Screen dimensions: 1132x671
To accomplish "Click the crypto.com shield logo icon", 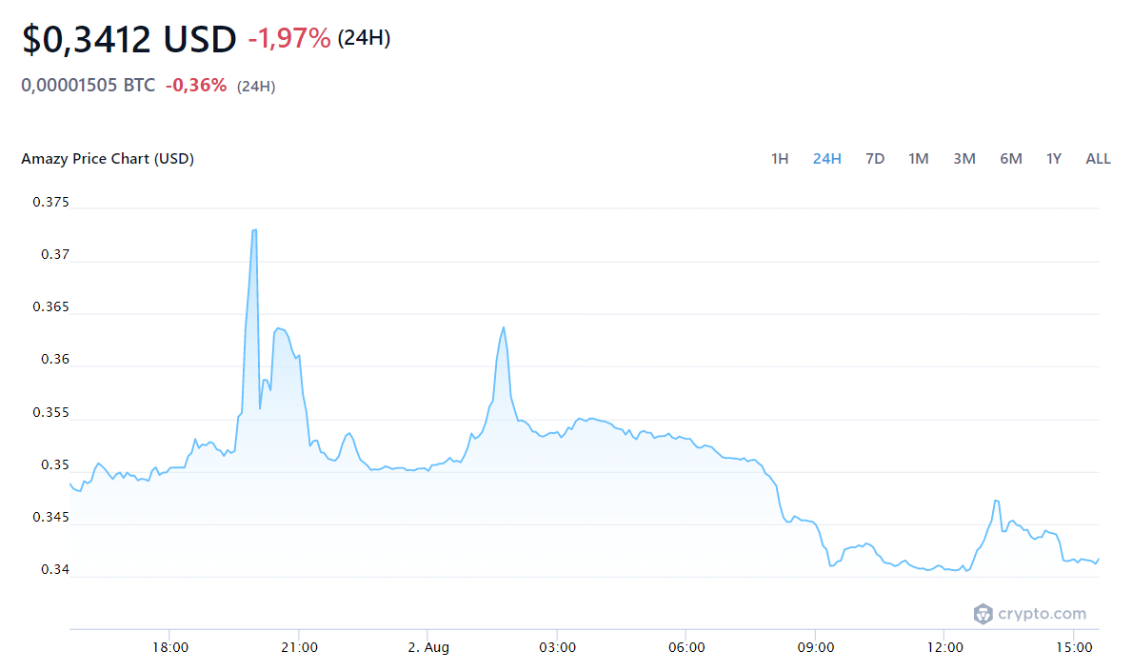I will point(983,614).
